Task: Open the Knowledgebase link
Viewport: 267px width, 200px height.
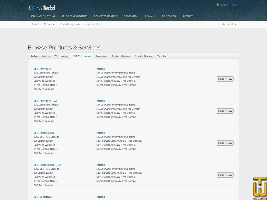Action: click(x=70, y=24)
